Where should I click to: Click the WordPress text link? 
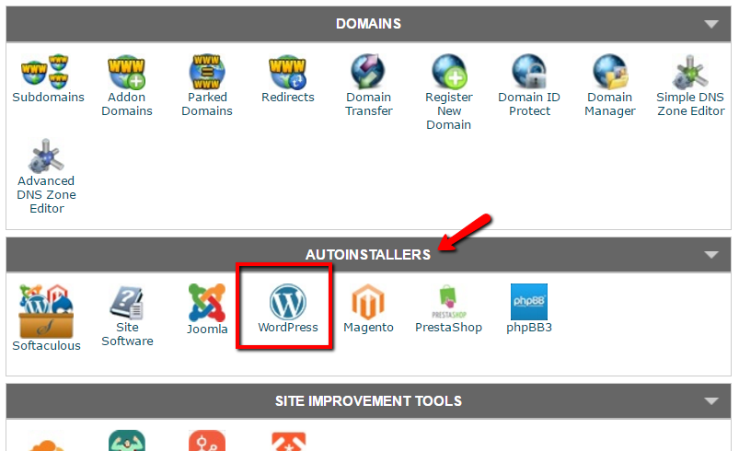[x=288, y=328]
